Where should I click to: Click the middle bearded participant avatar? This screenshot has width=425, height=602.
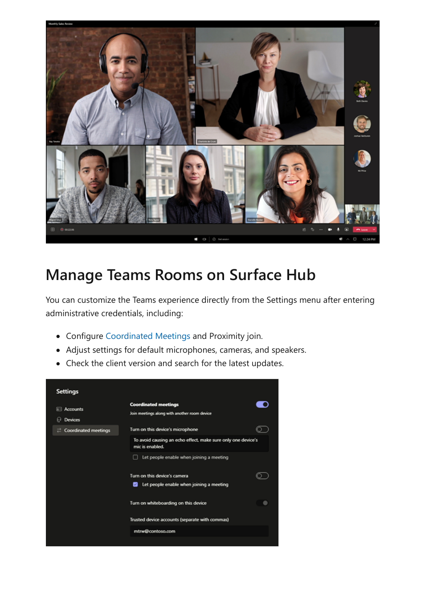362,124
